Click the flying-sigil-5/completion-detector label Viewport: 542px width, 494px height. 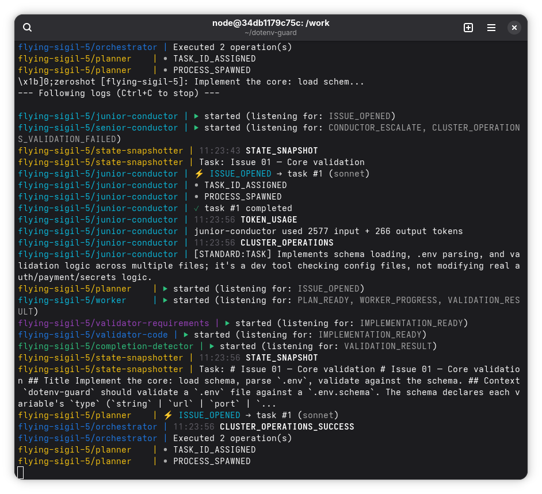(x=106, y=346)
